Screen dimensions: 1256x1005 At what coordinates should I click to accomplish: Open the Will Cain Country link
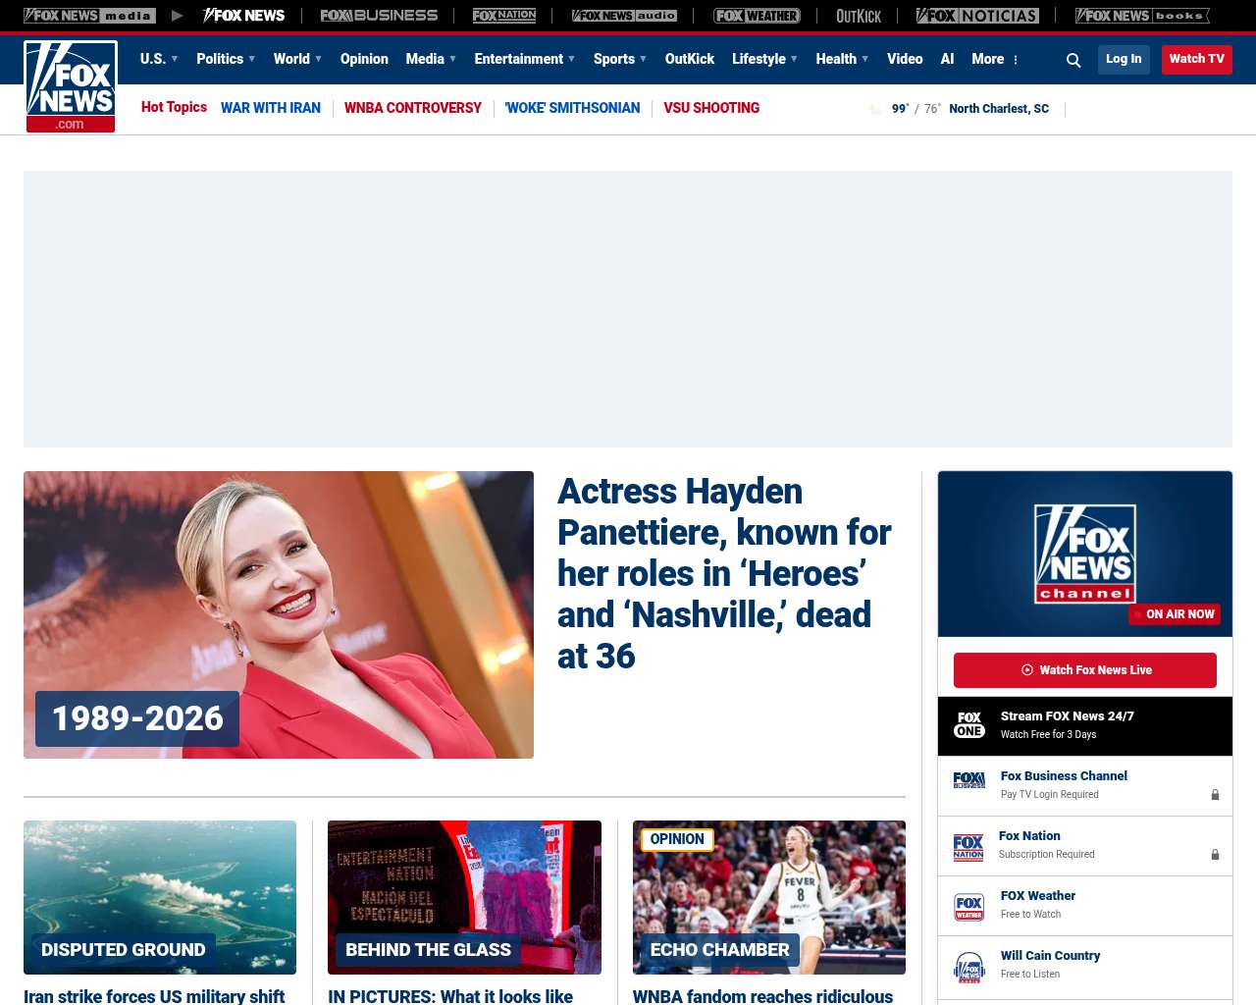click(x=1050, y=956)
